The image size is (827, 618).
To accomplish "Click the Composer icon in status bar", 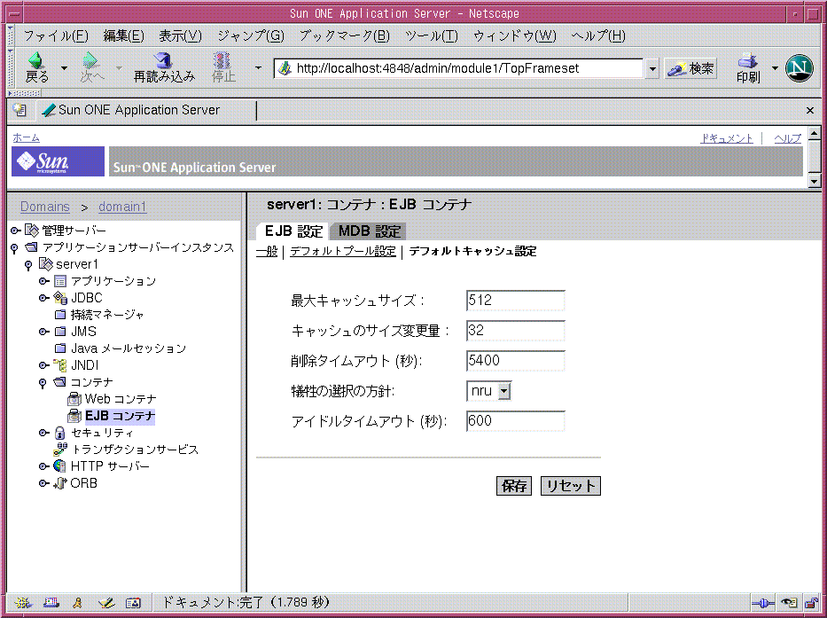I will (x=106, y=603).
